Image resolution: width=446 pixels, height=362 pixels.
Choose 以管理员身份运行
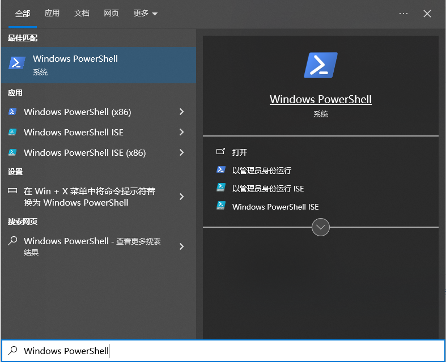click(x=262, y=171)
